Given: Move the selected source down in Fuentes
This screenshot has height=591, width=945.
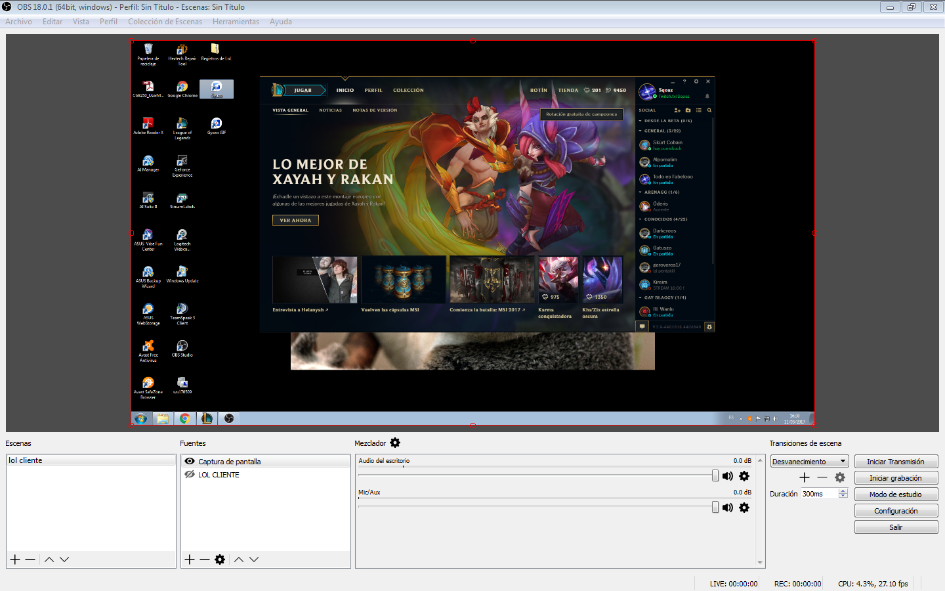Looking at the screenshot, I should pyautogui.click(x=254, y=559).
